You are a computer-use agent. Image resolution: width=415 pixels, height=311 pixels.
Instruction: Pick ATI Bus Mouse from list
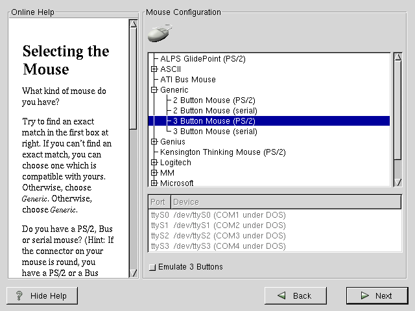pyautogui.click(x=188, y=80)
